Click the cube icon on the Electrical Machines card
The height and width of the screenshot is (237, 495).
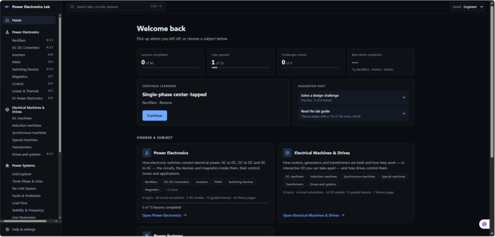[287, 152]
